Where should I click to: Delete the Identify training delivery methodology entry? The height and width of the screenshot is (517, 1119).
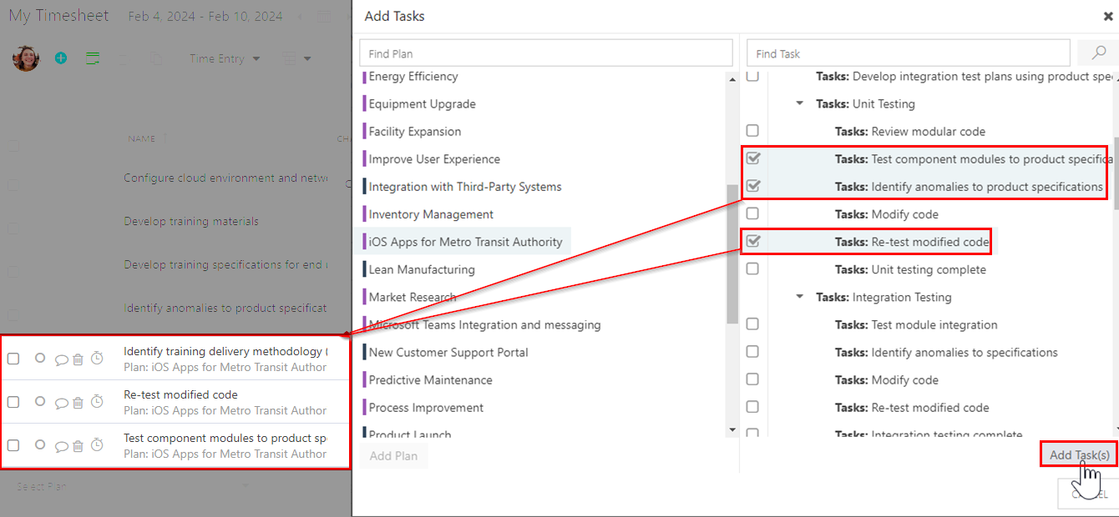pyautogui.click(x=77, y=359)
